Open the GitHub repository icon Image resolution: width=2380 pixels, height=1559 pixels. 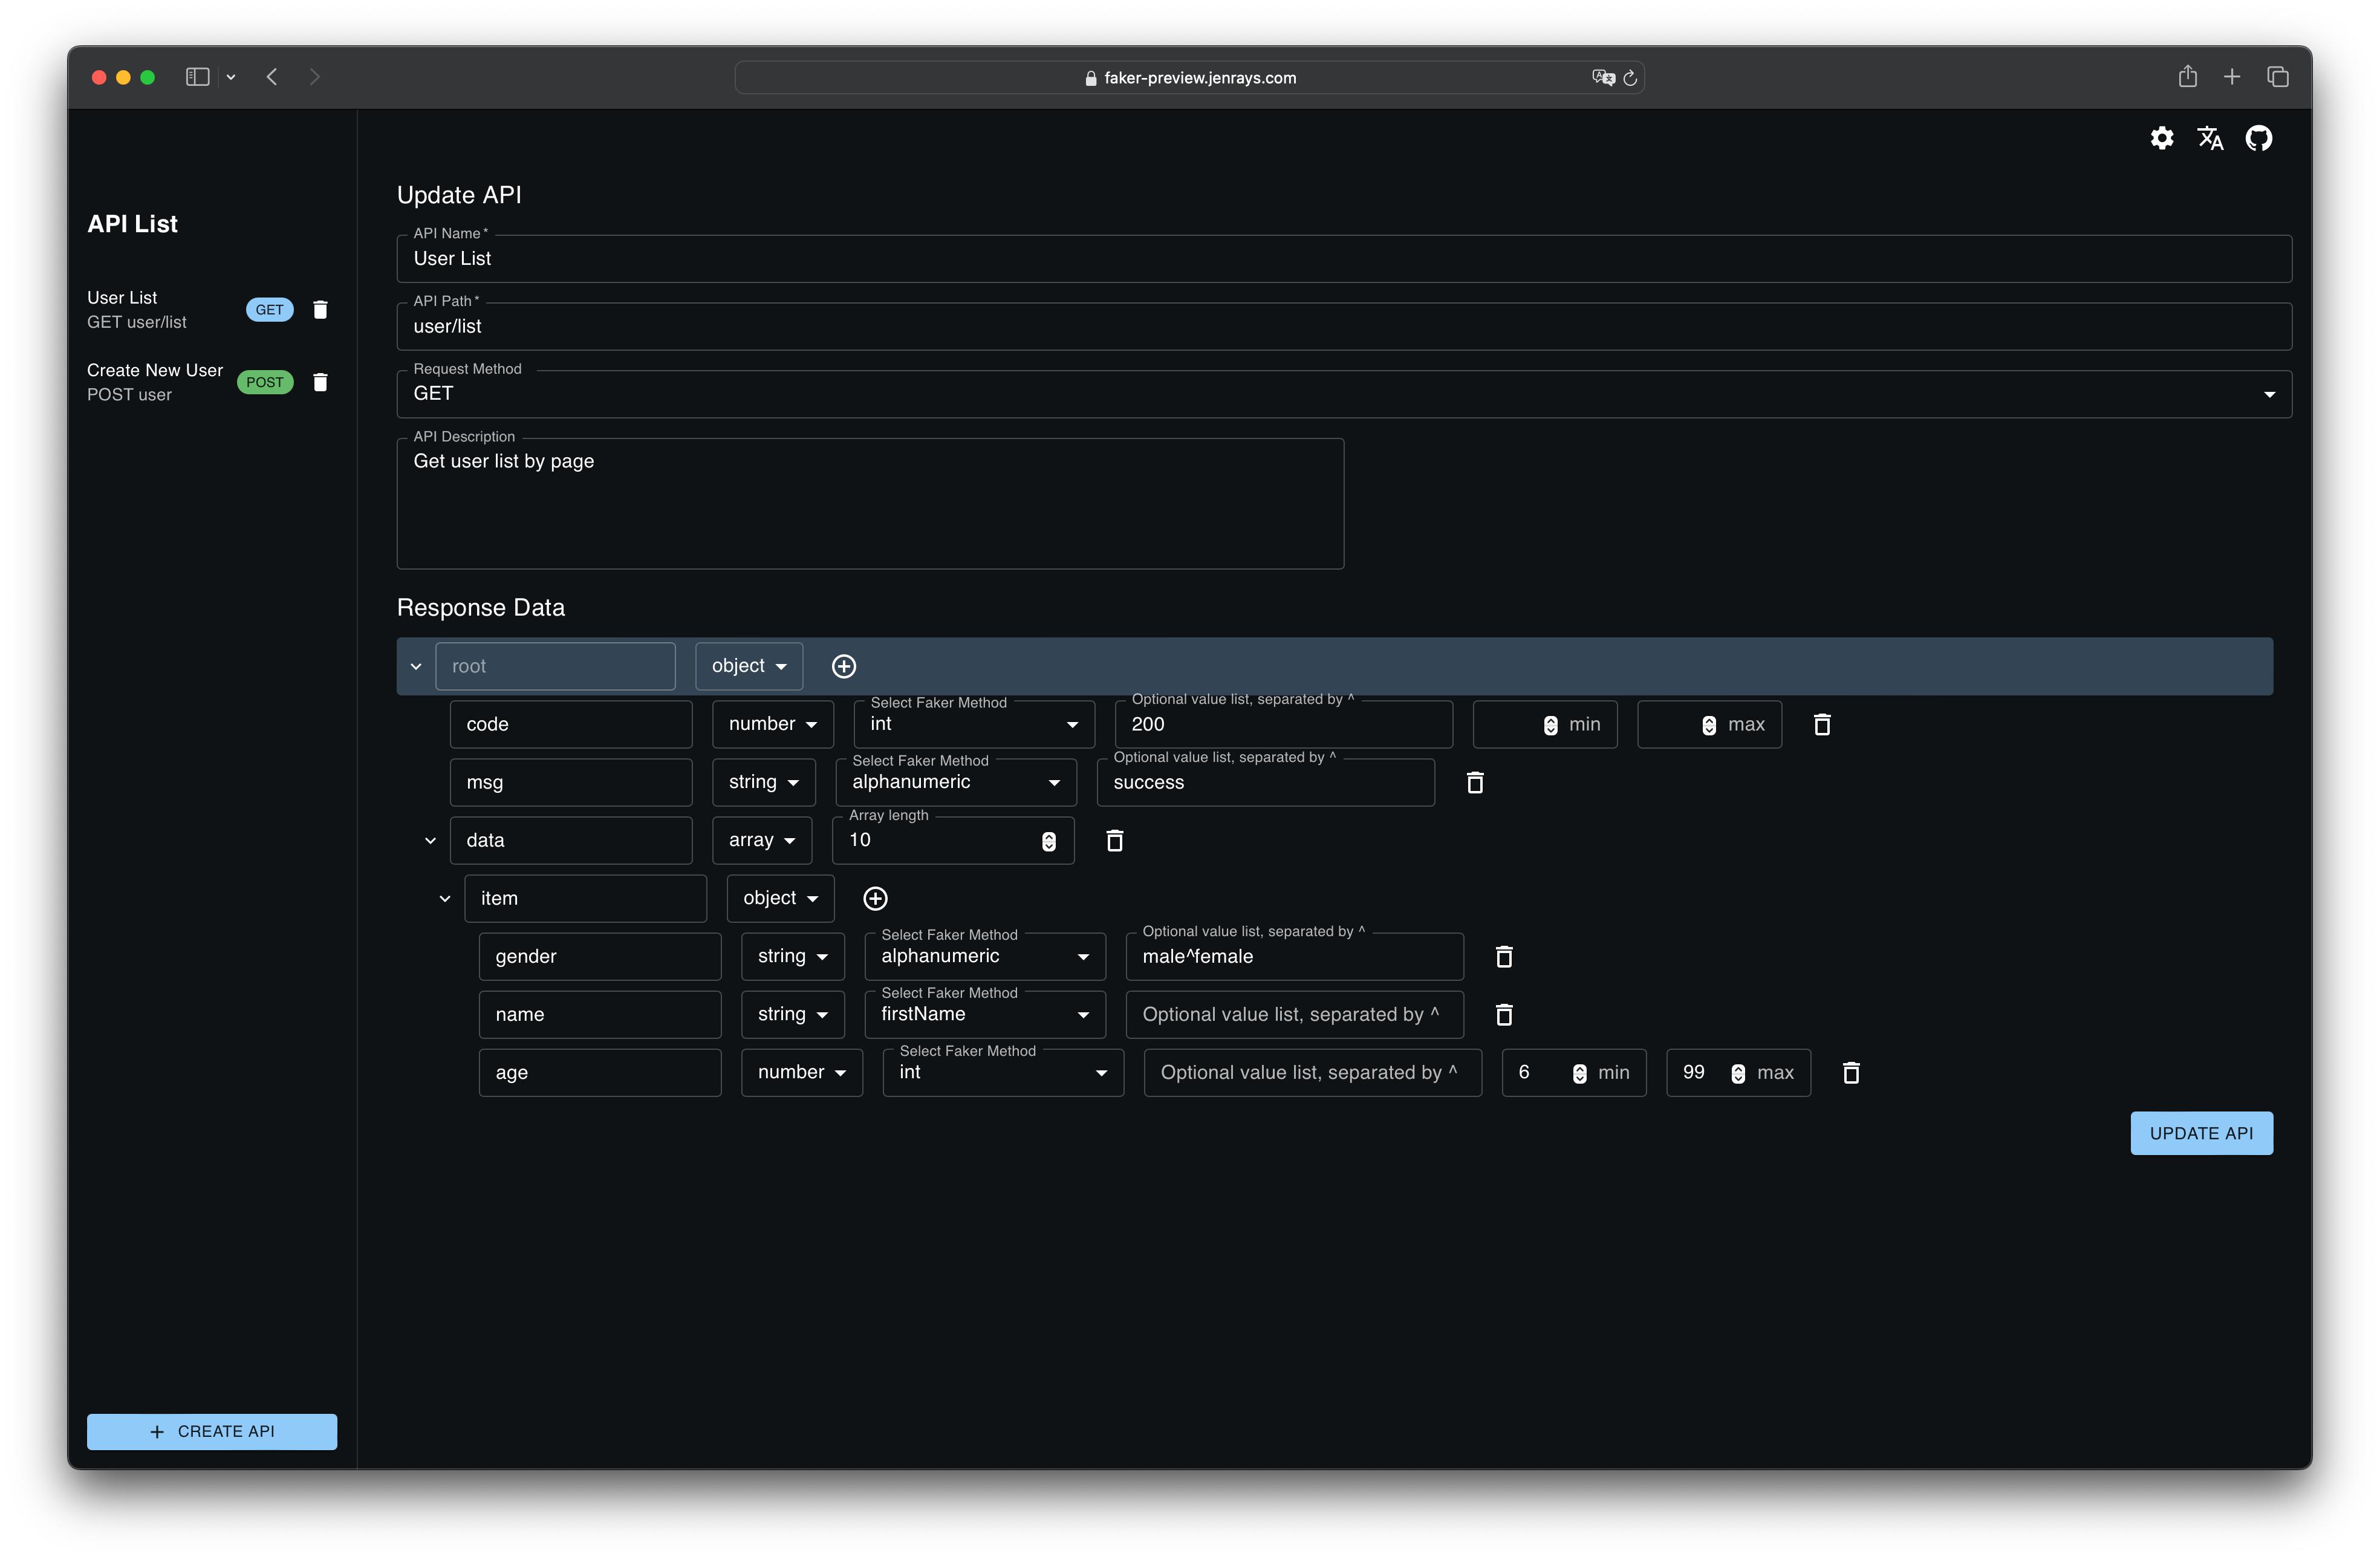pyautogui.click(x=2258, y=138)
